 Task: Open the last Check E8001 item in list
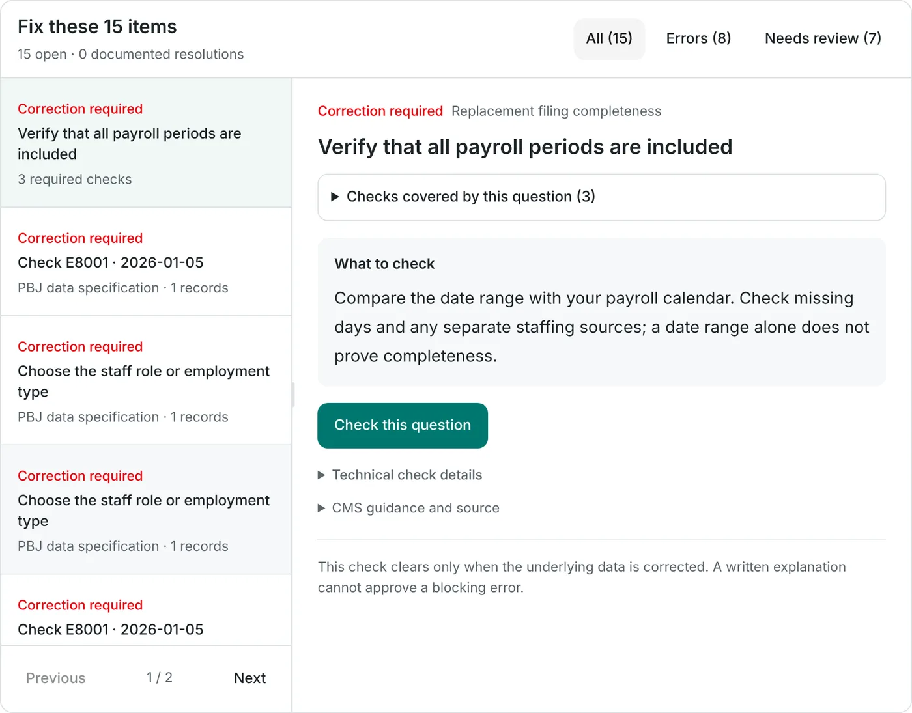[146, 611]
